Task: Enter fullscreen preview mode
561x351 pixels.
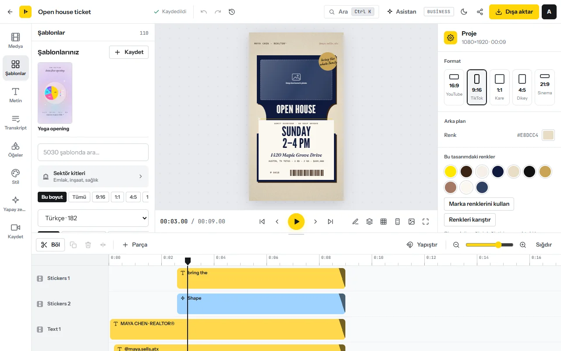Action: click(x=426, y=222)
